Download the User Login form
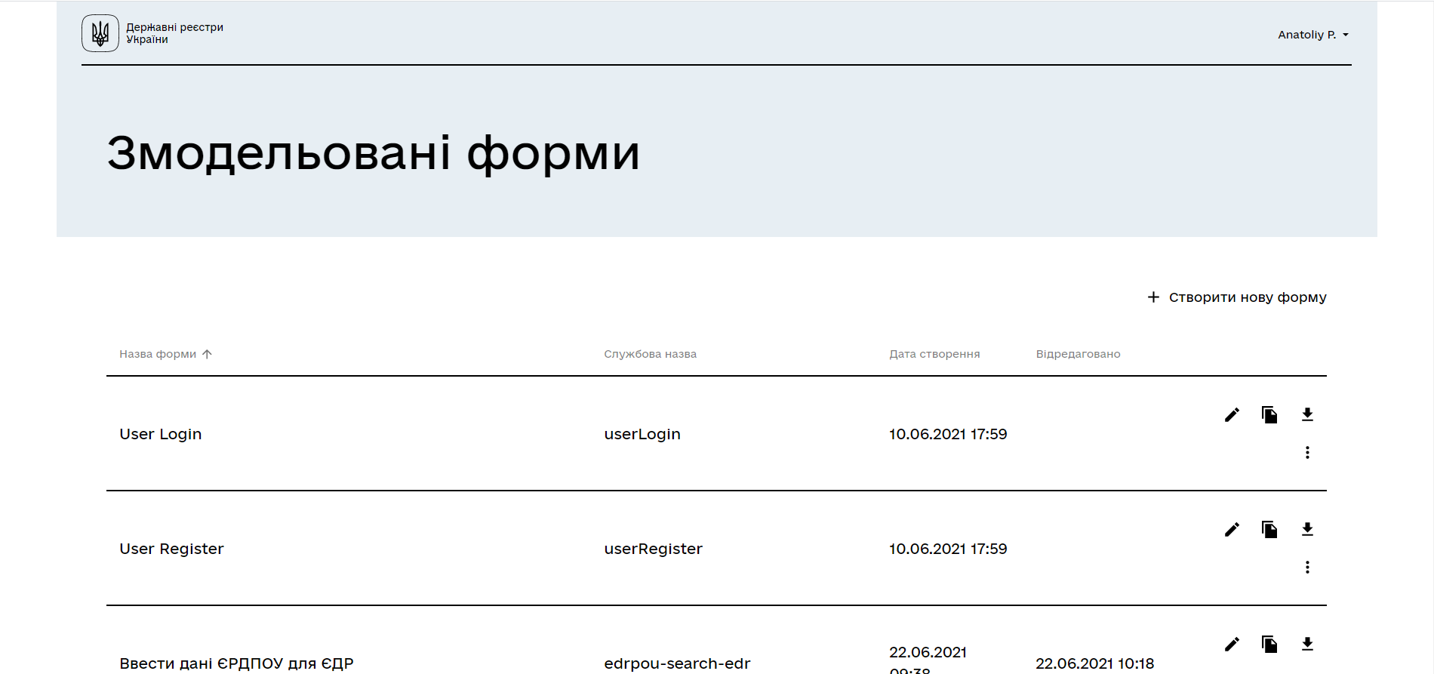The image size is (1434, 674). [1307, 414]
